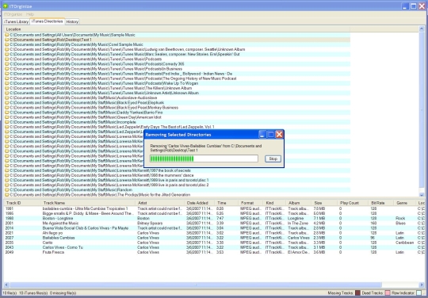The width and height of the screenshot is (428, 298).
Task: Click folder icon for 1997 the book of secrets row
Action: [x=7, y=170]
